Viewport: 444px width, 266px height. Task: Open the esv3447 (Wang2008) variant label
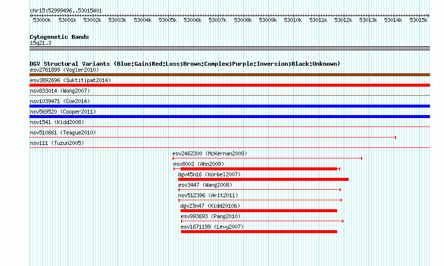205,185
